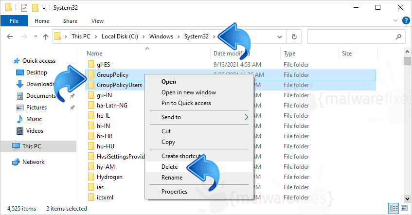Select This PC in the breadcrumb path
412x215 pixels.
[81, 36]
